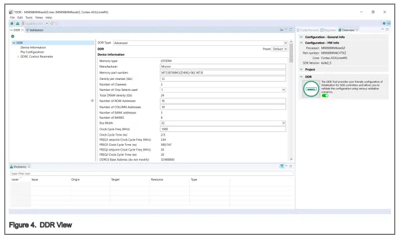
Task: Collapse the Configuration - HW Info section
Action: point(301,43)
